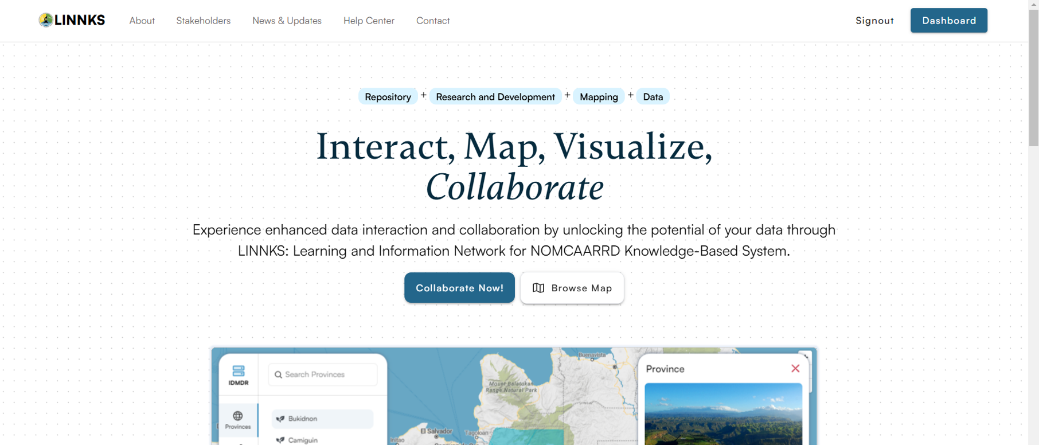The height and width of the screenshot is (445, 1039).
Task: Select the Mapping tag
Action: coord(599,97)
